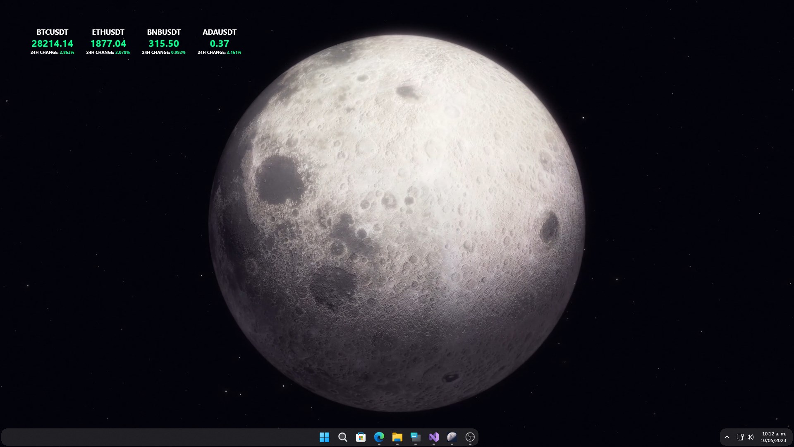
Task: Launch Visual Studio from the taskbar
Action: point(433,437)
